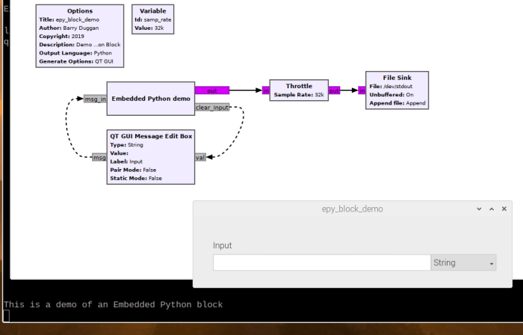Click the File Sink in port
523x335 pixels.
[x=362, y=90]
